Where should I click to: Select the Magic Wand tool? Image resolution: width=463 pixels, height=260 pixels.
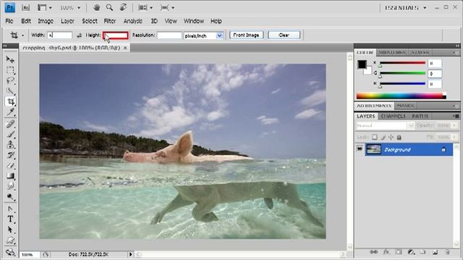(10, 91)
